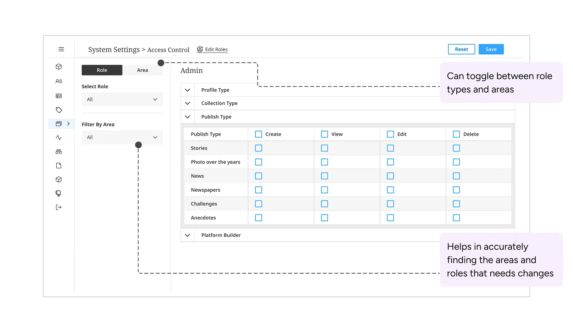Expand the arrow beside the stacked windows icon
The width and height of the screenshot is (573, 335).
coord(68,124)
